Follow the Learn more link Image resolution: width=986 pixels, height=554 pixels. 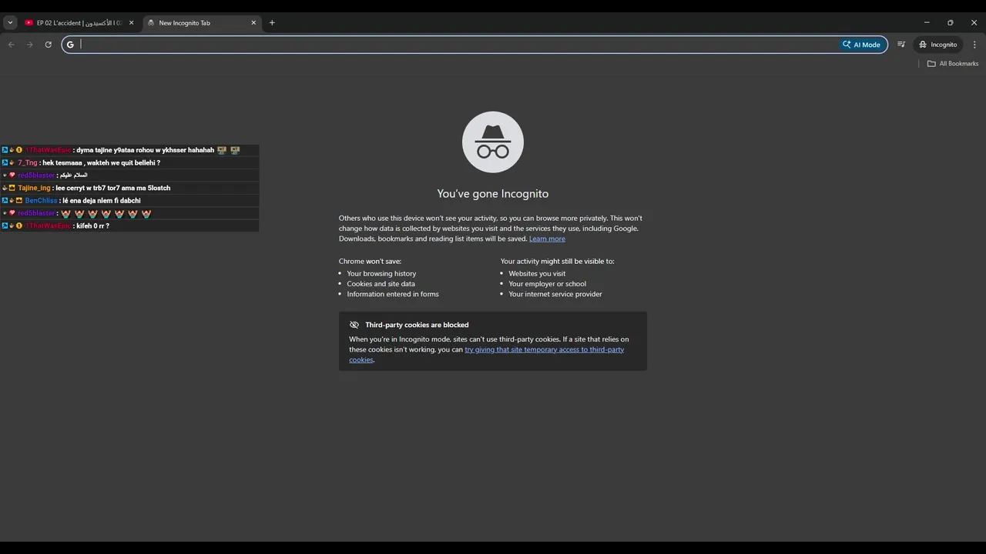click(547, 239)
